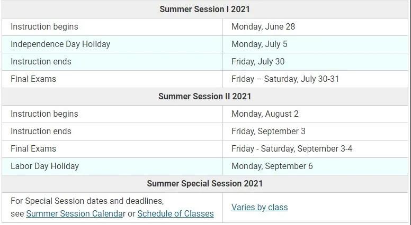Open the Varies by class link

260,207
